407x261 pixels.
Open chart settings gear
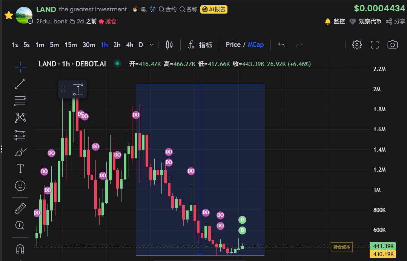click(357, 45)
